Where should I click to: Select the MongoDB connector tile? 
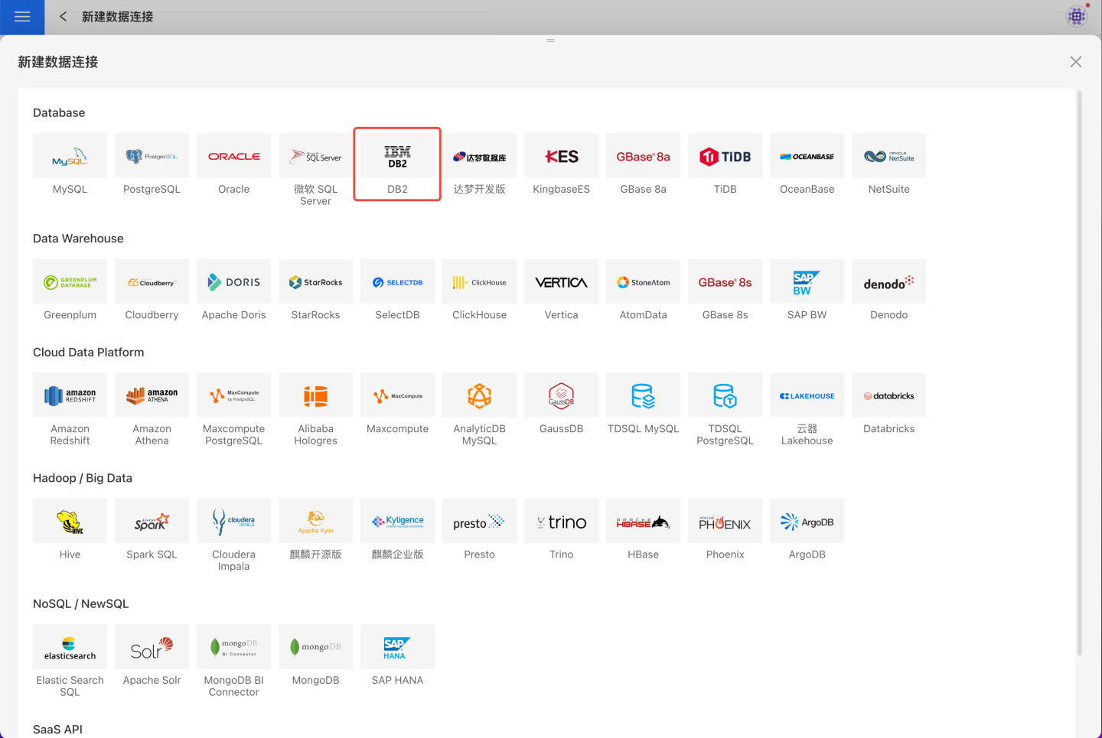[315, 647]
